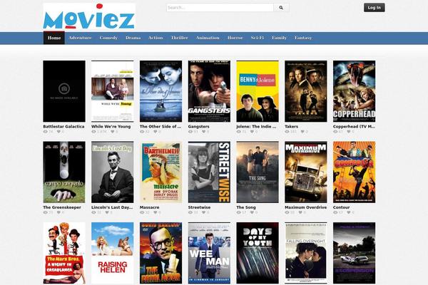Open the Adventure category
Screen dimensions: 428x285
click(x=80, y=38)
